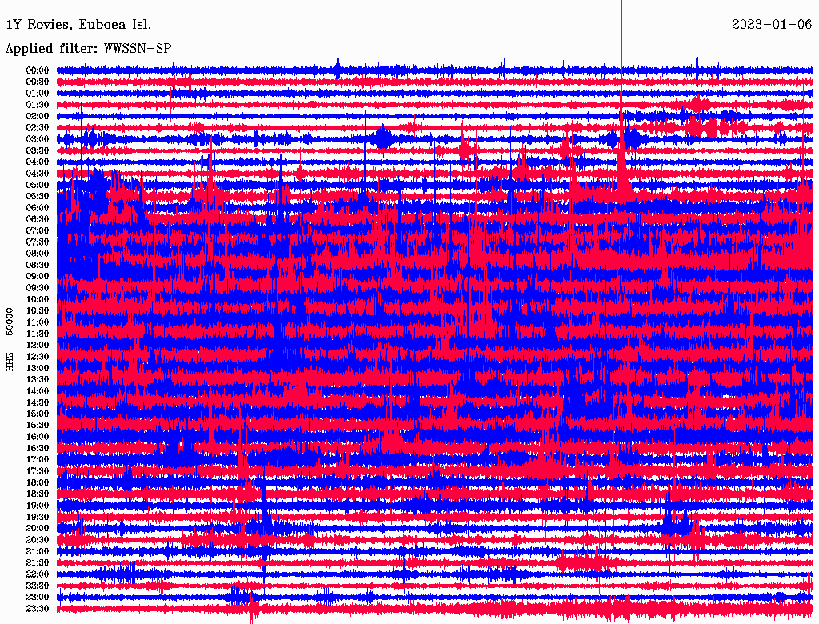Click the 04:30 time label

[38, 174]
